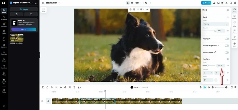Open the Transitions sidebar panel

coord(4,66)
